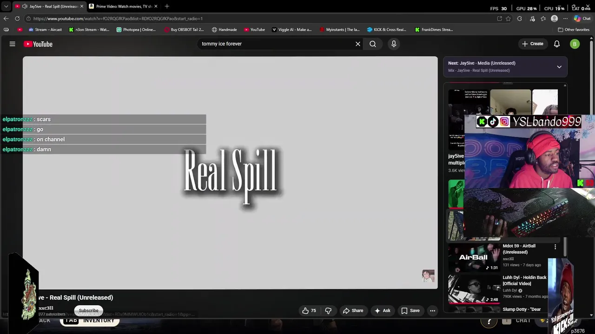Open browser settings and more menu

tap(565, 19)
